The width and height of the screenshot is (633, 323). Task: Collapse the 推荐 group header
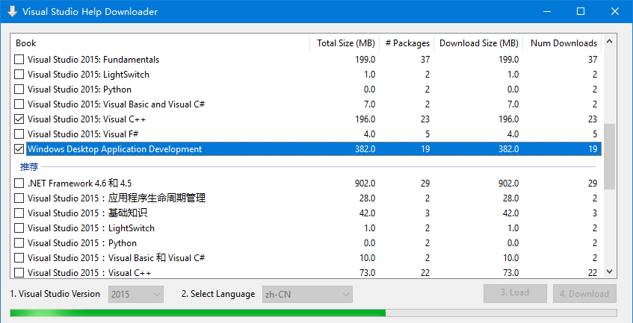28,166
